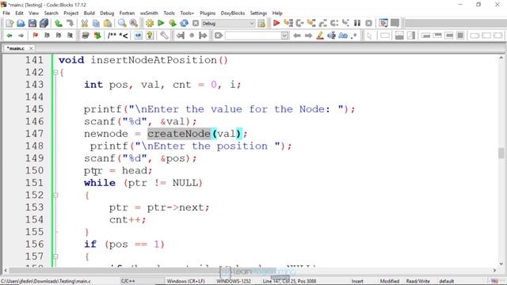Open the Fortran menu
This screenshot has height=285, width=507.
pos(127,13)
